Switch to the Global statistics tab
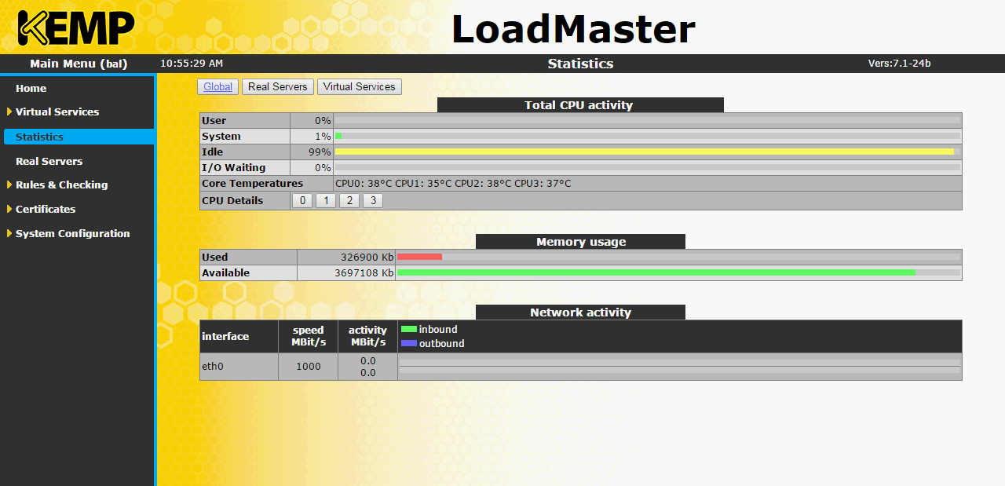Screen dimensions: 1005x486 coord(217,86)
